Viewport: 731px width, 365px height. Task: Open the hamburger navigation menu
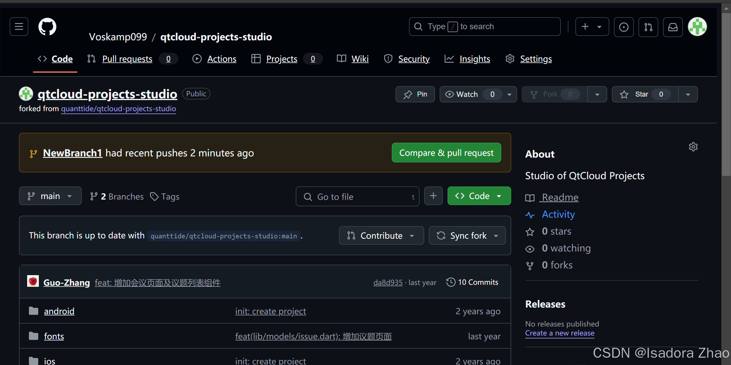click(19, 27)
